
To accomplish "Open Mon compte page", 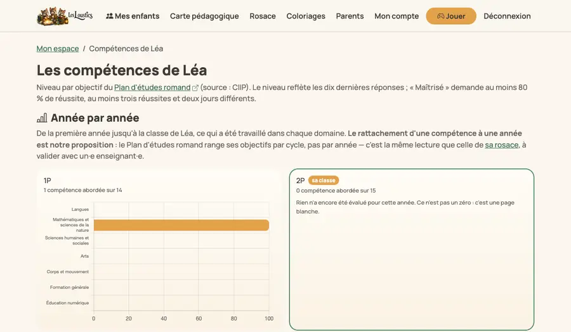I will 397,16.
